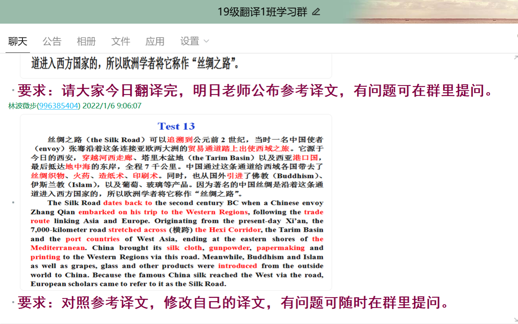Click sender name 林波微步

click(22, 106)
